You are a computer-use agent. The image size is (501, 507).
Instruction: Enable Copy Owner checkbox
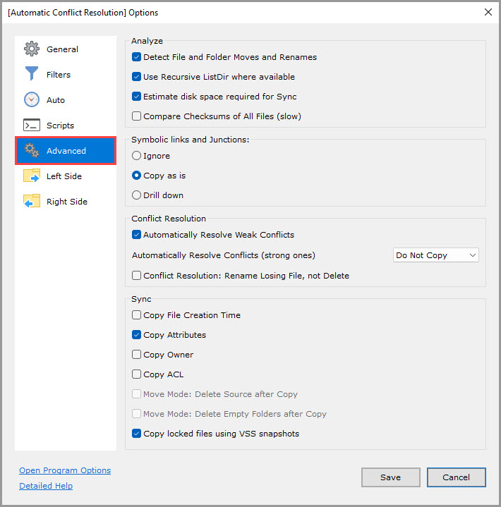point(136,355)
